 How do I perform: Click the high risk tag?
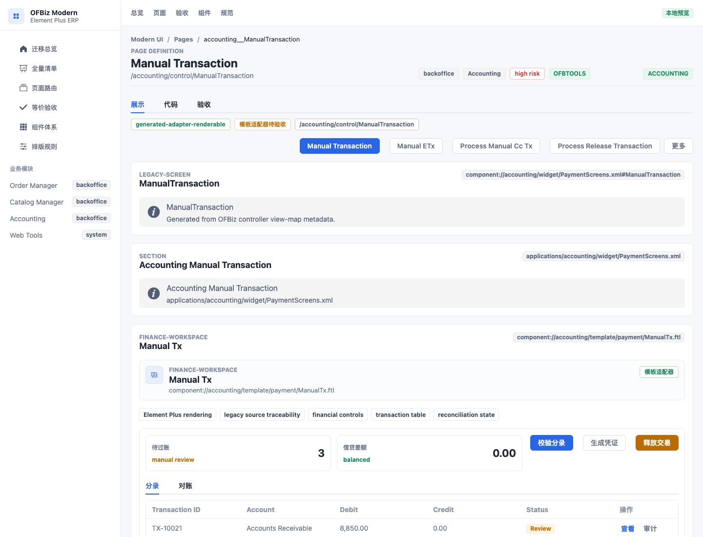pyautogui.click(x=527, y=74)
